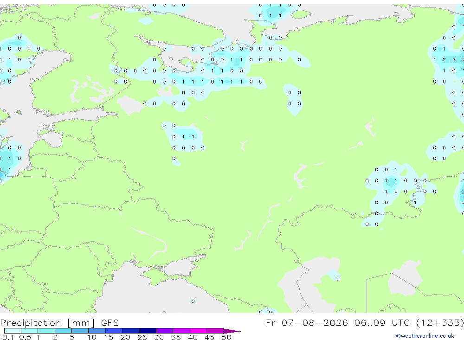Screen dimensions: 464x340
Task: Click the above-50 mm arrow tip swatch
Action: pos(232,331)
